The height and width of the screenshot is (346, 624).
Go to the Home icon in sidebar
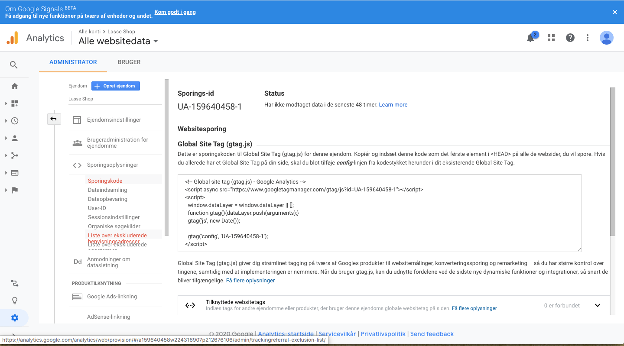click(15, 86)
